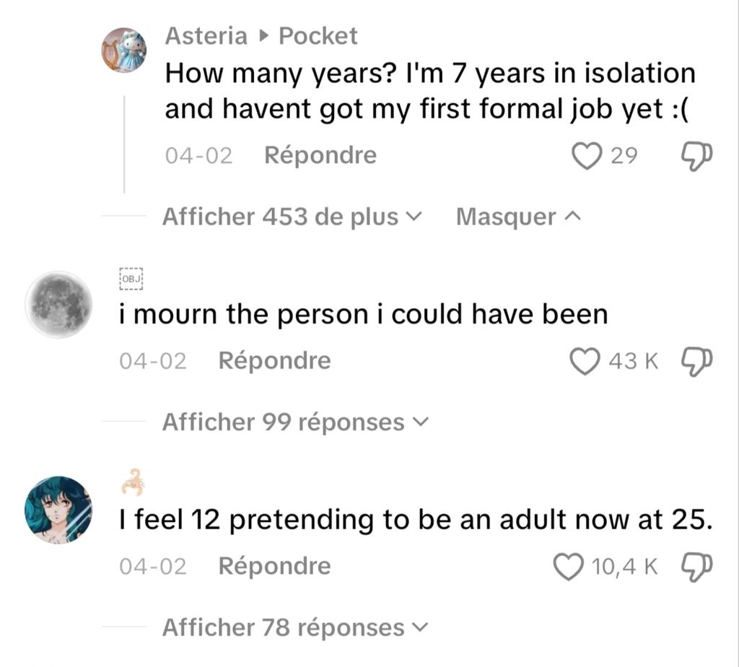Click the OBJ placeholder username
This screenshot has width=739, height=667.
click(131, 279)
